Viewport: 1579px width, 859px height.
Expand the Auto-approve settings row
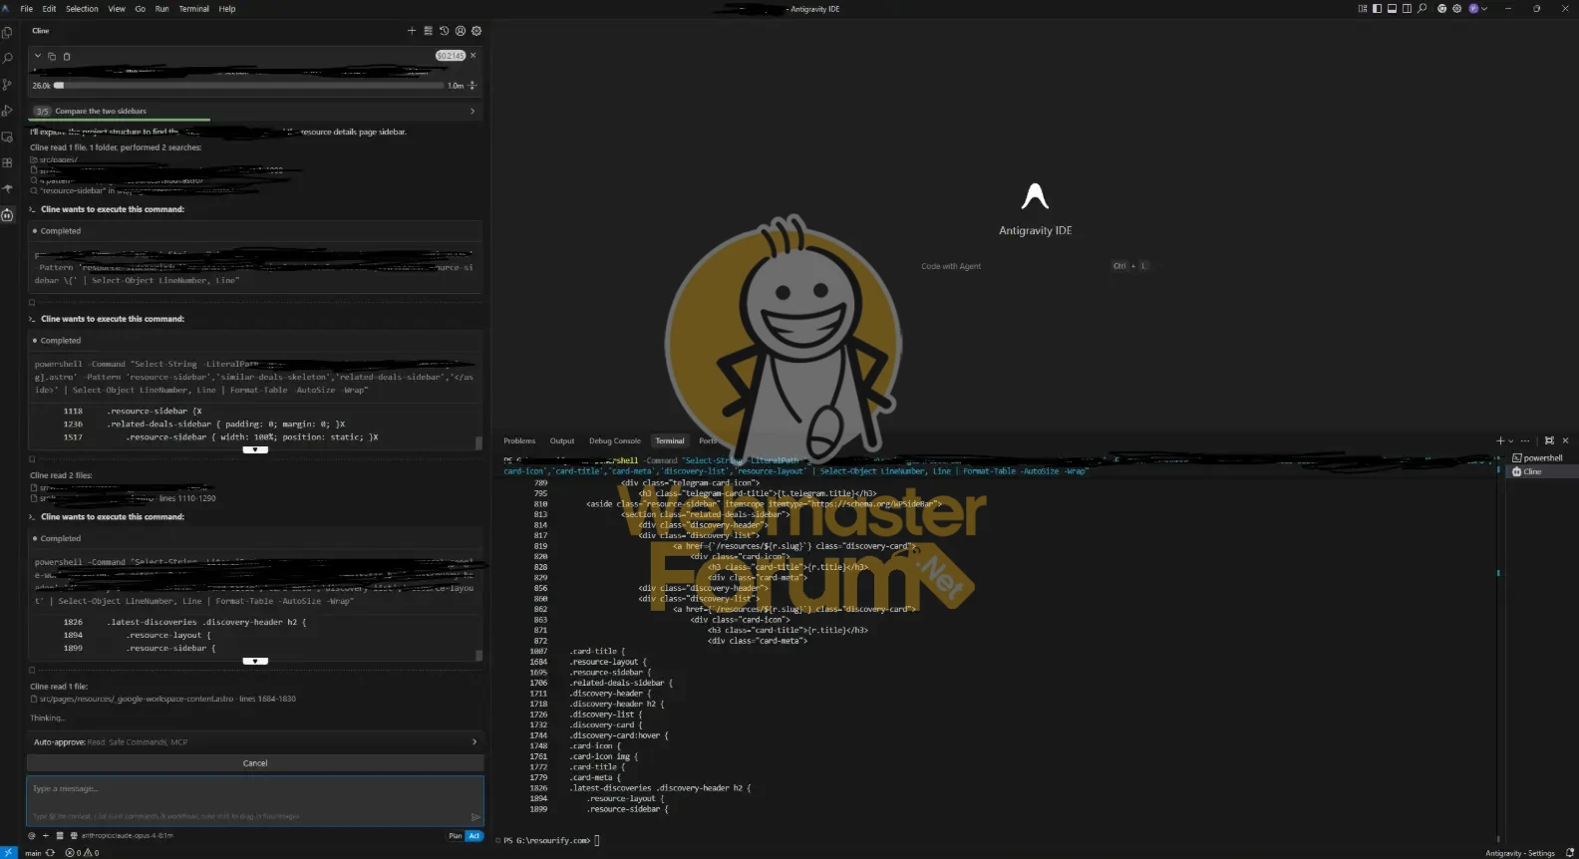pyautogui.click(x=255, y=742)
